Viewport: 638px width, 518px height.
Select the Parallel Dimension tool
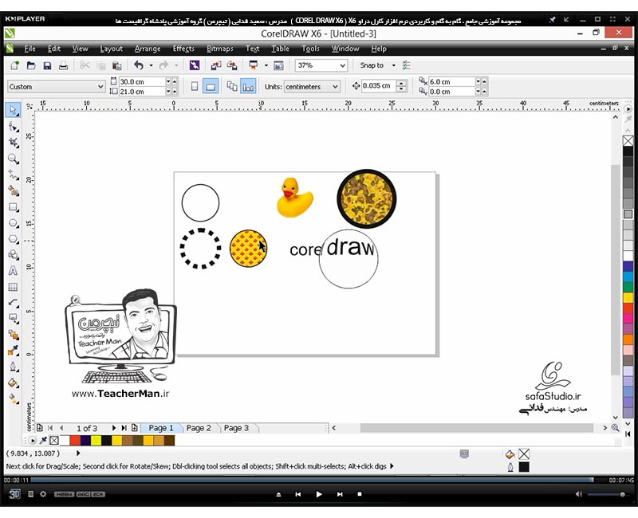[x=14, y=303]
